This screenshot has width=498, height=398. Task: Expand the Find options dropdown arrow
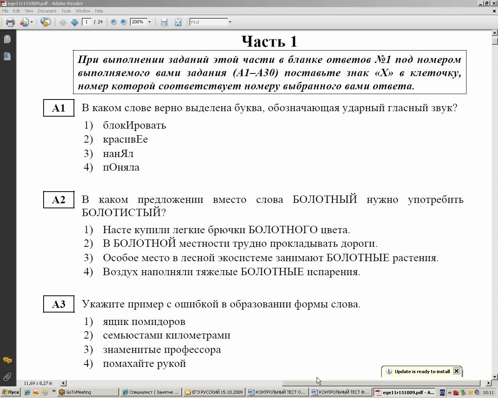point(230,22)
